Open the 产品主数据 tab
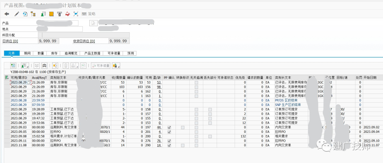383x163 pixels. (x=92, y=53)
